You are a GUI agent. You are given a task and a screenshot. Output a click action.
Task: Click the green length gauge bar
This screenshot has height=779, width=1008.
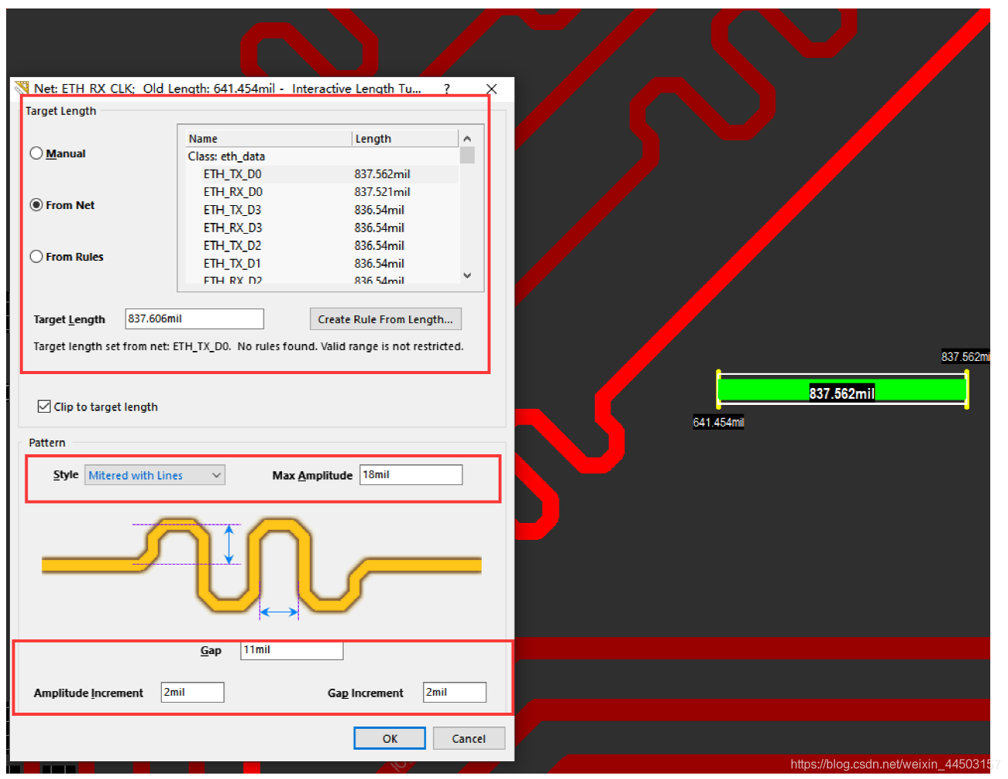tap(842, 389)
